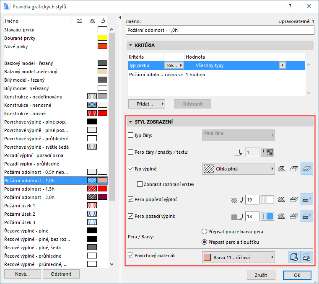Check Zobrazit rozhraní vrstev
The height and width of the screenshot is (284, 319).
140,184
